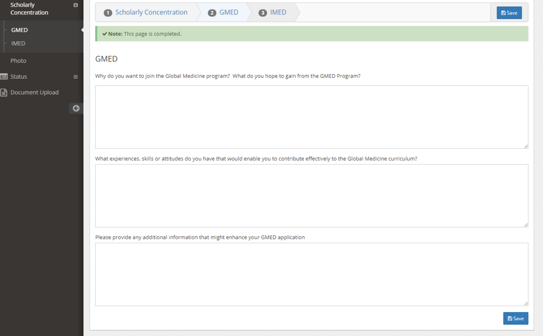
Task: Click into the experiences and skills textarea
Action: tap(311, 195)
